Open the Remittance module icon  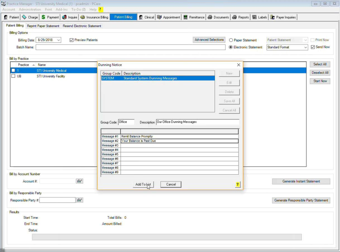pyautogui.click(x=186, y=17)
